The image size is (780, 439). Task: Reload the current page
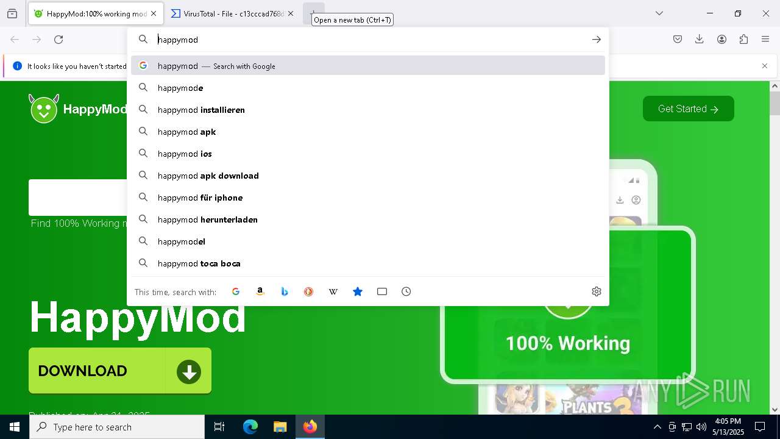[58, 40]
